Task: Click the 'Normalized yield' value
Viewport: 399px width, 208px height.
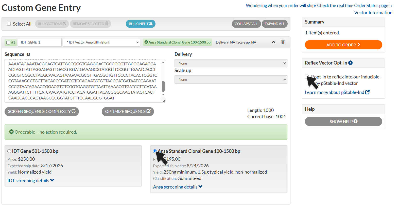Action: point(34,172)
